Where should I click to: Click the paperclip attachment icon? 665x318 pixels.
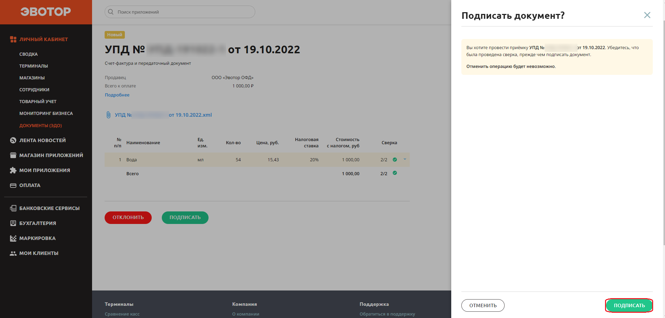pyautogui.click(x=108, y=115)
